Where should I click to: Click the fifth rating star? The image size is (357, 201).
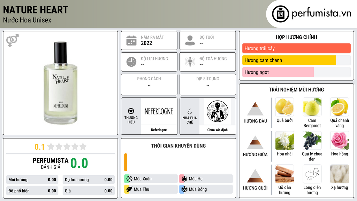click(x=83, y=147)
